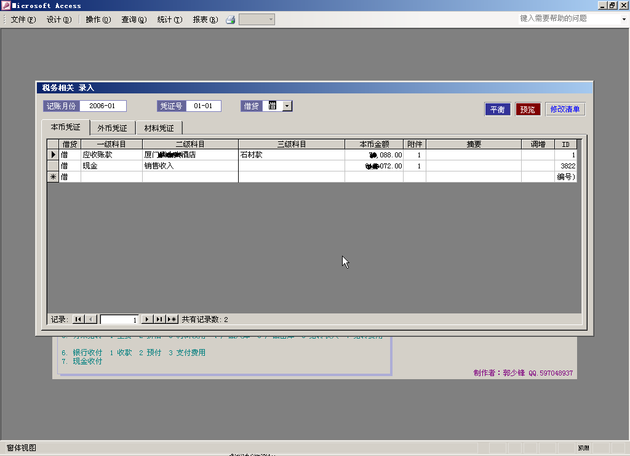This screenshot has width=630, height=456.
Task: Click the 记账月份 input field
Action: [102, 106]
